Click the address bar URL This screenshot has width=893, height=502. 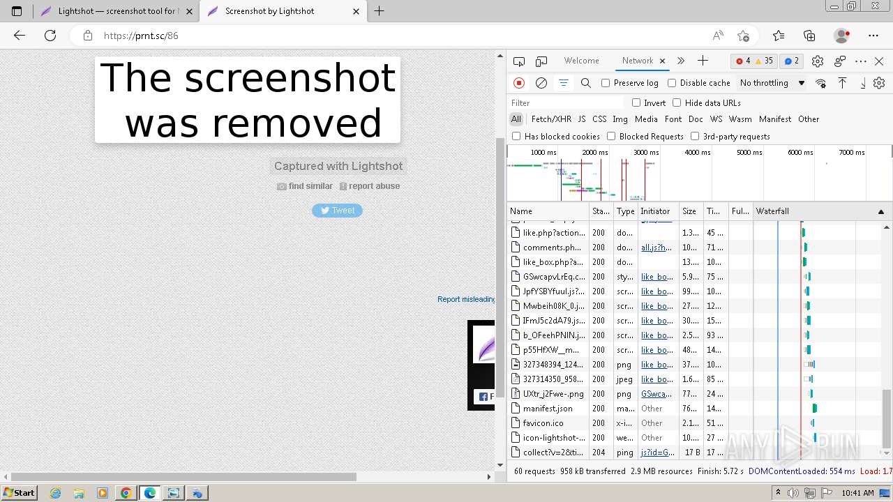141,36
